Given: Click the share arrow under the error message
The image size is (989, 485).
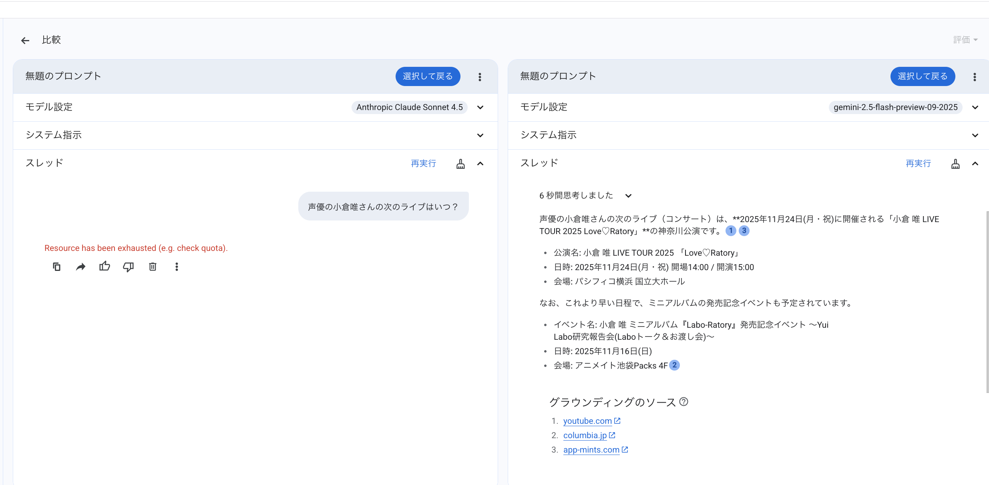Looking at the screenshot, I should pos(80,267).
